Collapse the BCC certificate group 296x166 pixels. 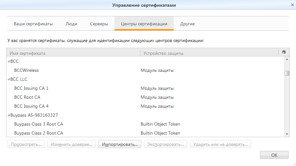point(9,61)
